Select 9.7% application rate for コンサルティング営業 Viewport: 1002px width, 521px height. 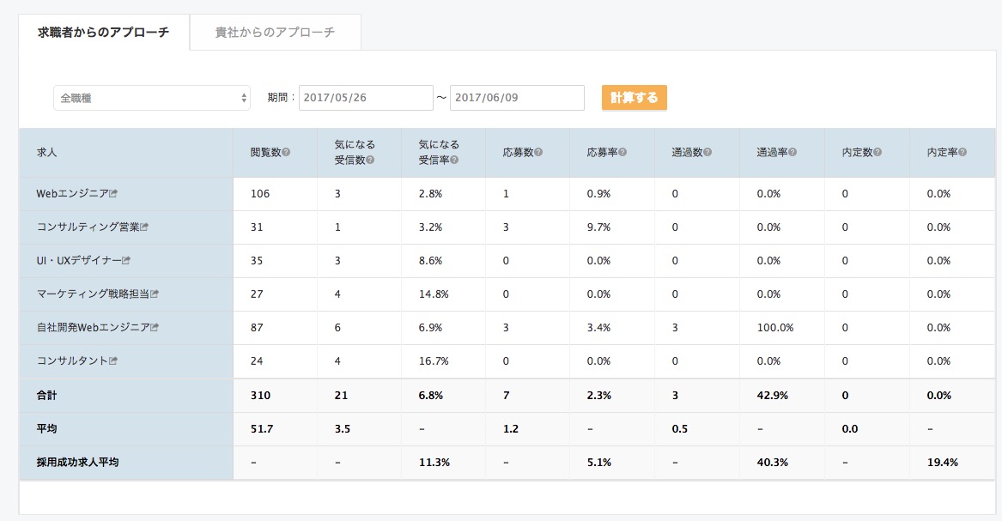pyautogui.click(x=598, y=227)
